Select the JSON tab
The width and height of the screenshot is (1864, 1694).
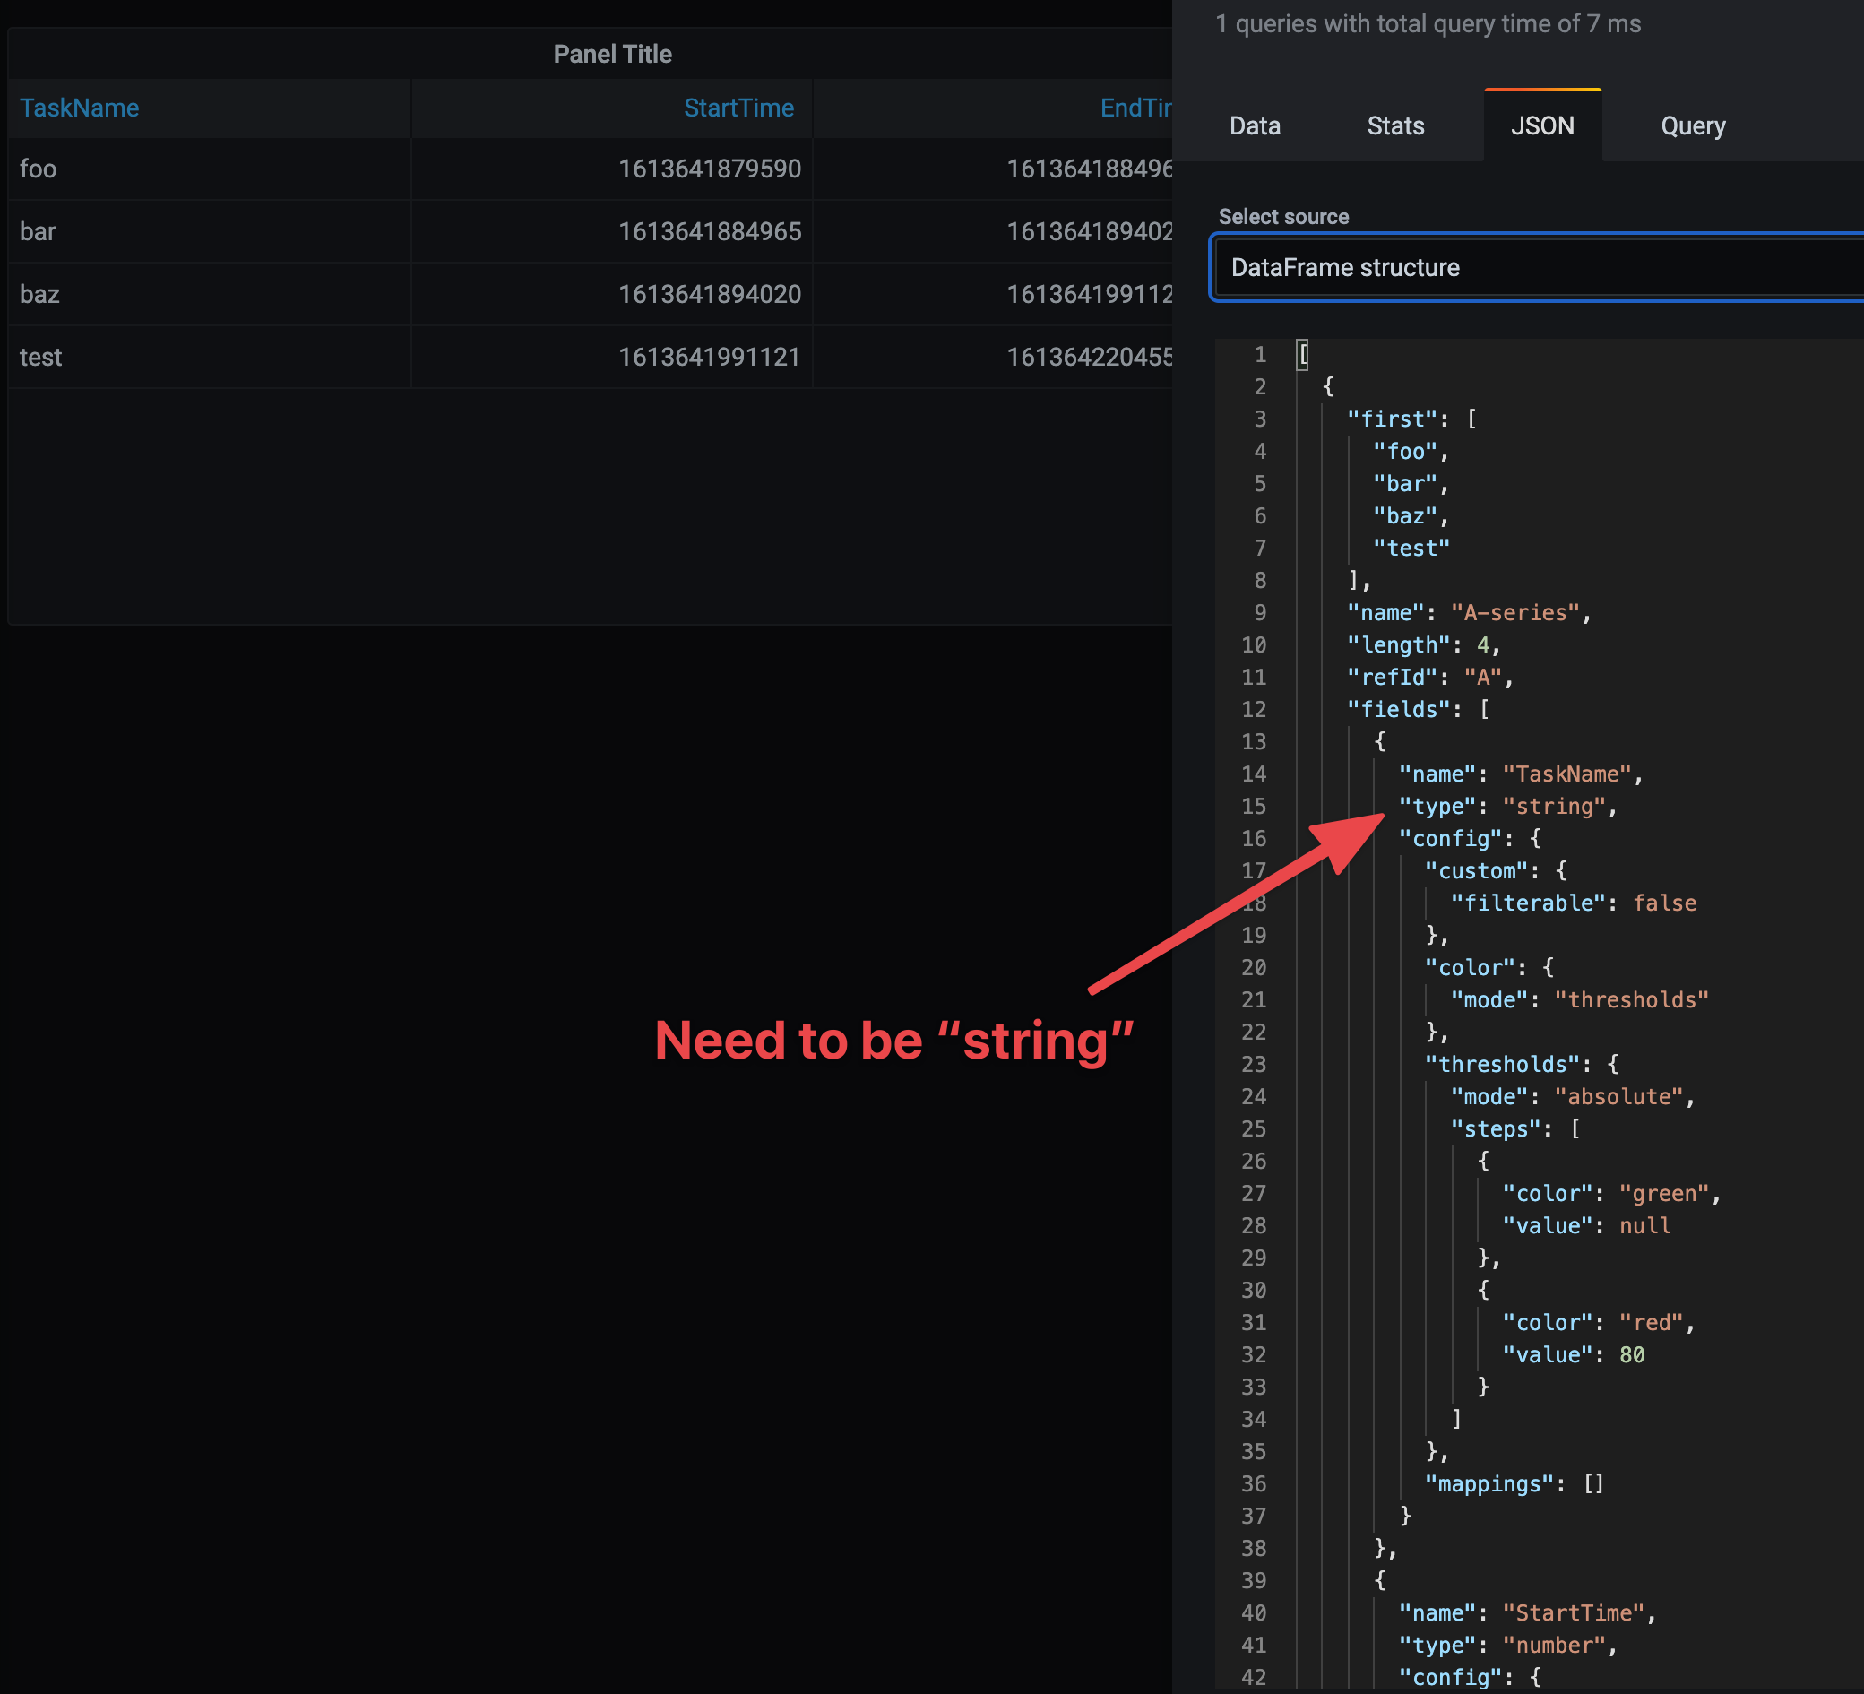(1542, 125)
